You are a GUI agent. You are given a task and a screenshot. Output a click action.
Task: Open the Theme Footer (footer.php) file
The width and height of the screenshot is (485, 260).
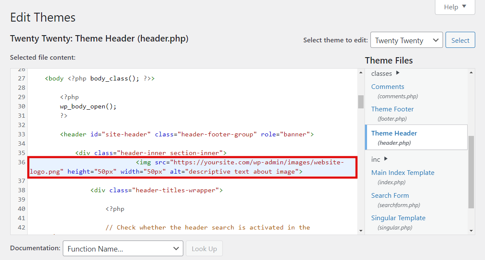pyautogui.click(x=392, y=109)
